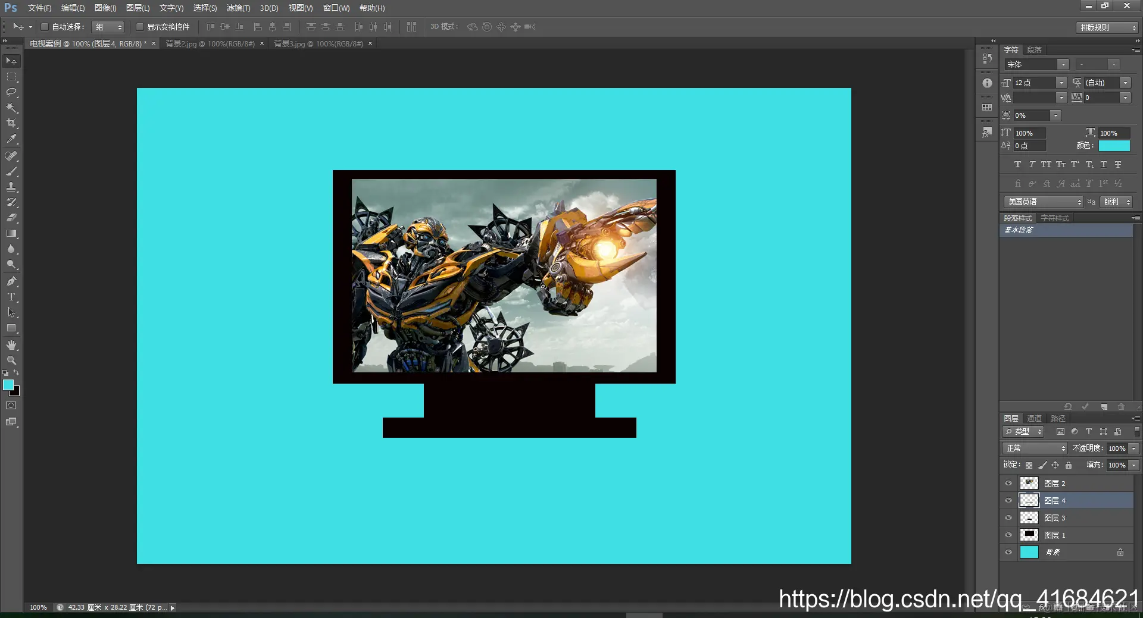Open the 文件(F) menu
This screenshot has height=618, width=1143.
39,8
